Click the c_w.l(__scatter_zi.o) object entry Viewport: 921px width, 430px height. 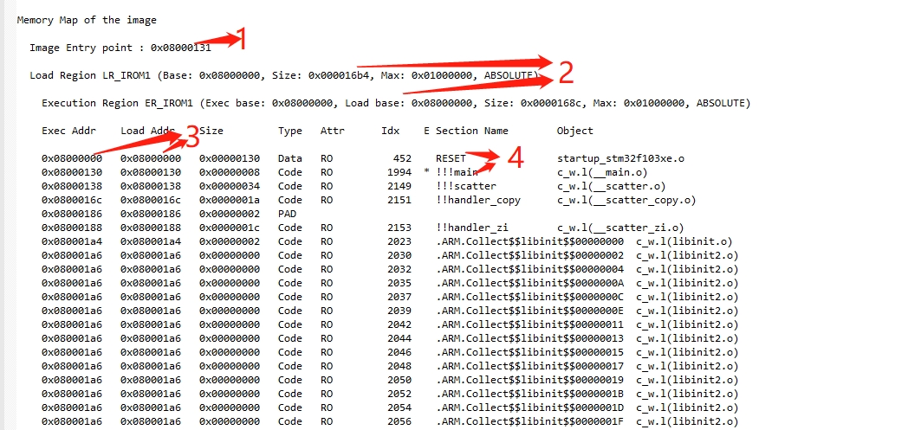click(x=614, y=228)
